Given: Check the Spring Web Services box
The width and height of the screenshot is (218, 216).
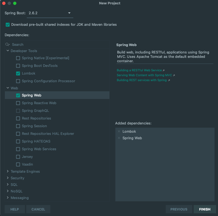Looking at the screenshot, I should point(18,149).
